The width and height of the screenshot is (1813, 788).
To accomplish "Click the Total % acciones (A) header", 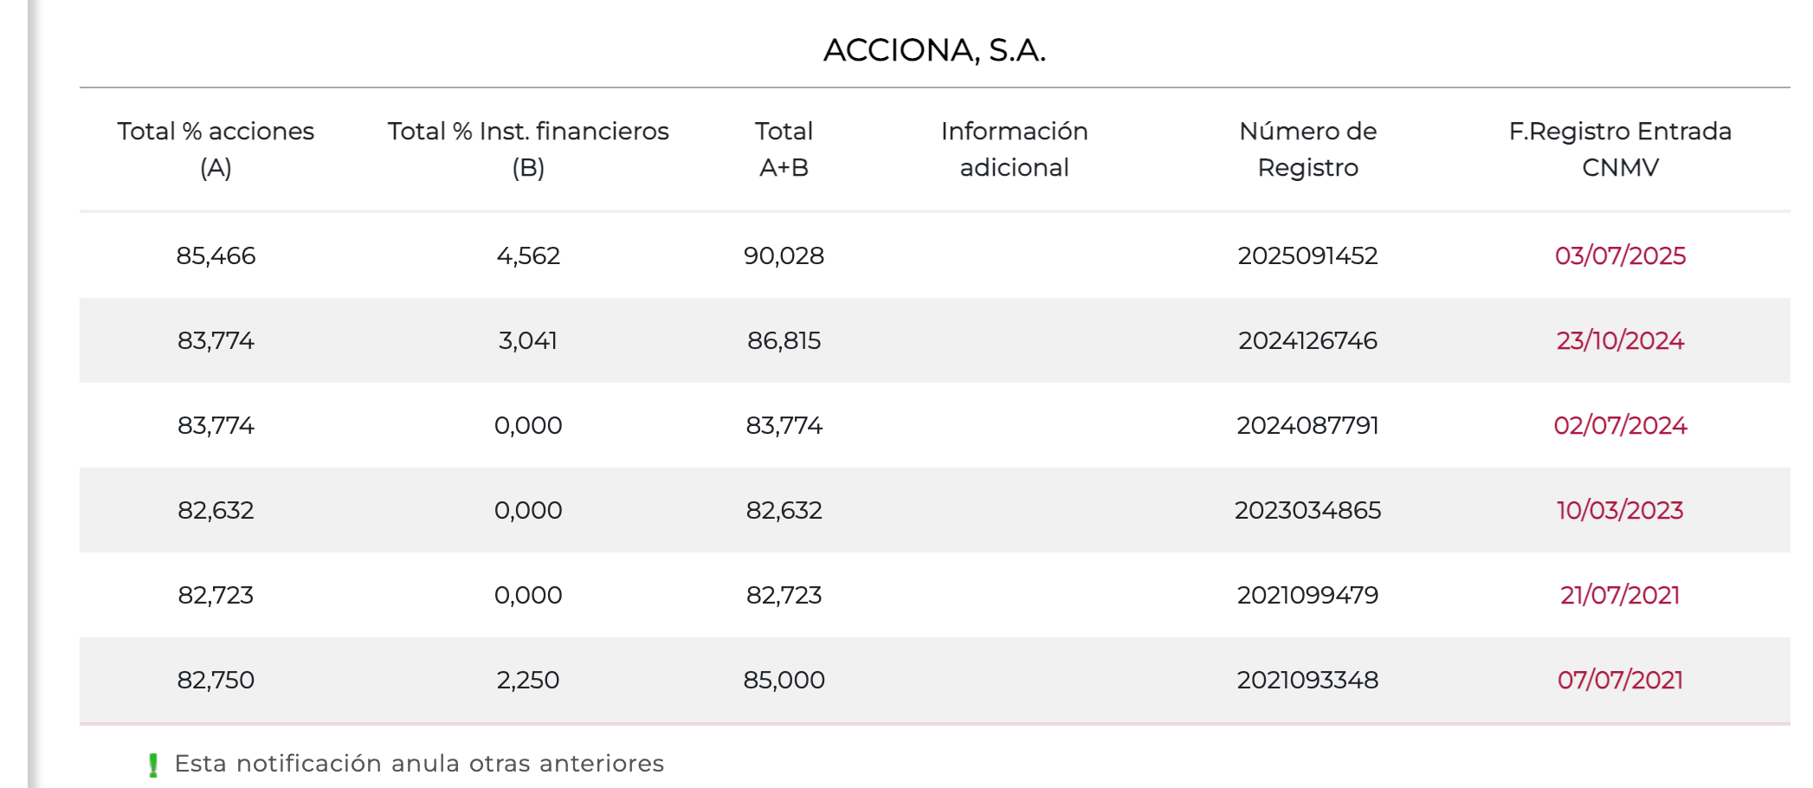I will tap(216, 149).
